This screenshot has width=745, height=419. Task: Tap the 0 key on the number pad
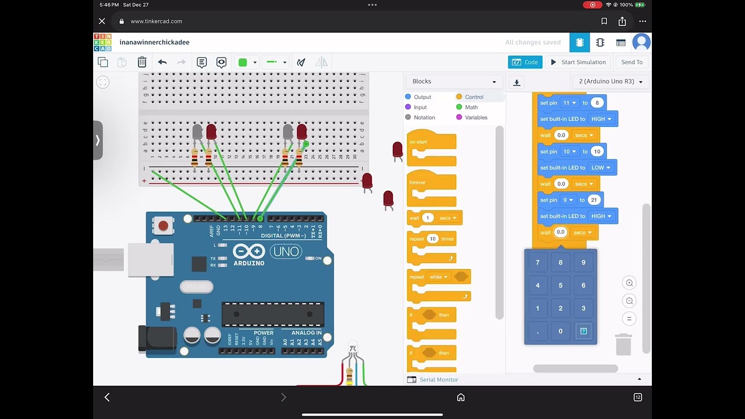pos(560,331)
